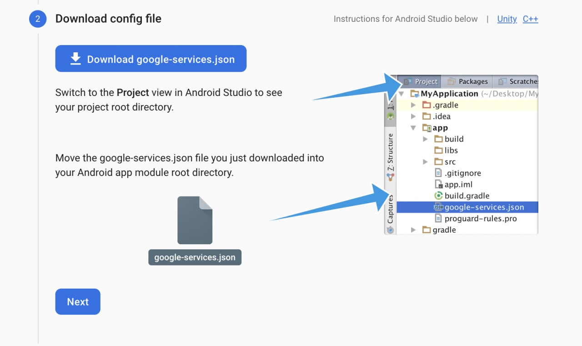582x346 pixels.
Task: Click the app module folder icon
Action: (426, 128)
